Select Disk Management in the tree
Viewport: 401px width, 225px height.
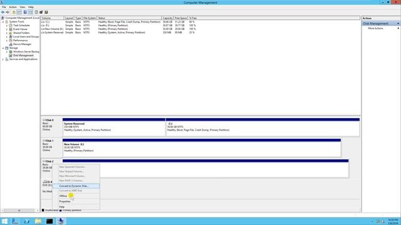23,56
